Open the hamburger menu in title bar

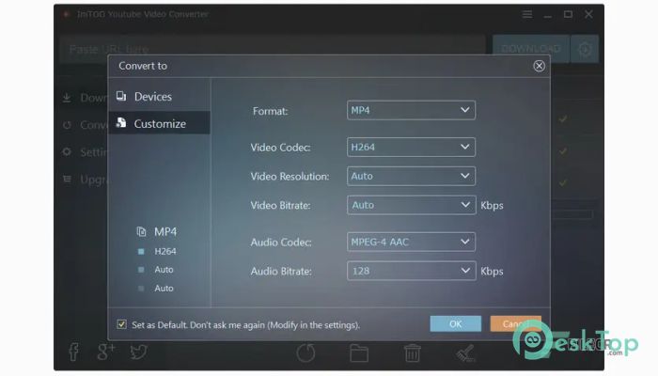(527, 14)
